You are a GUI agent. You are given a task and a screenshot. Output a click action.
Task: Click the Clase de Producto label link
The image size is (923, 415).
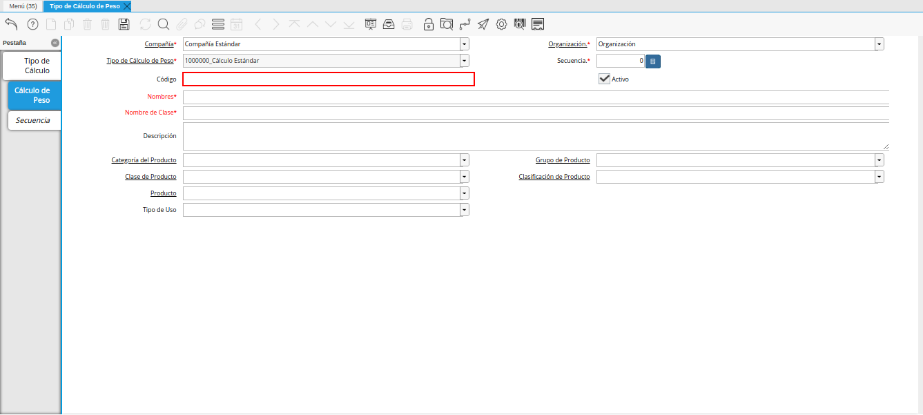150,177
